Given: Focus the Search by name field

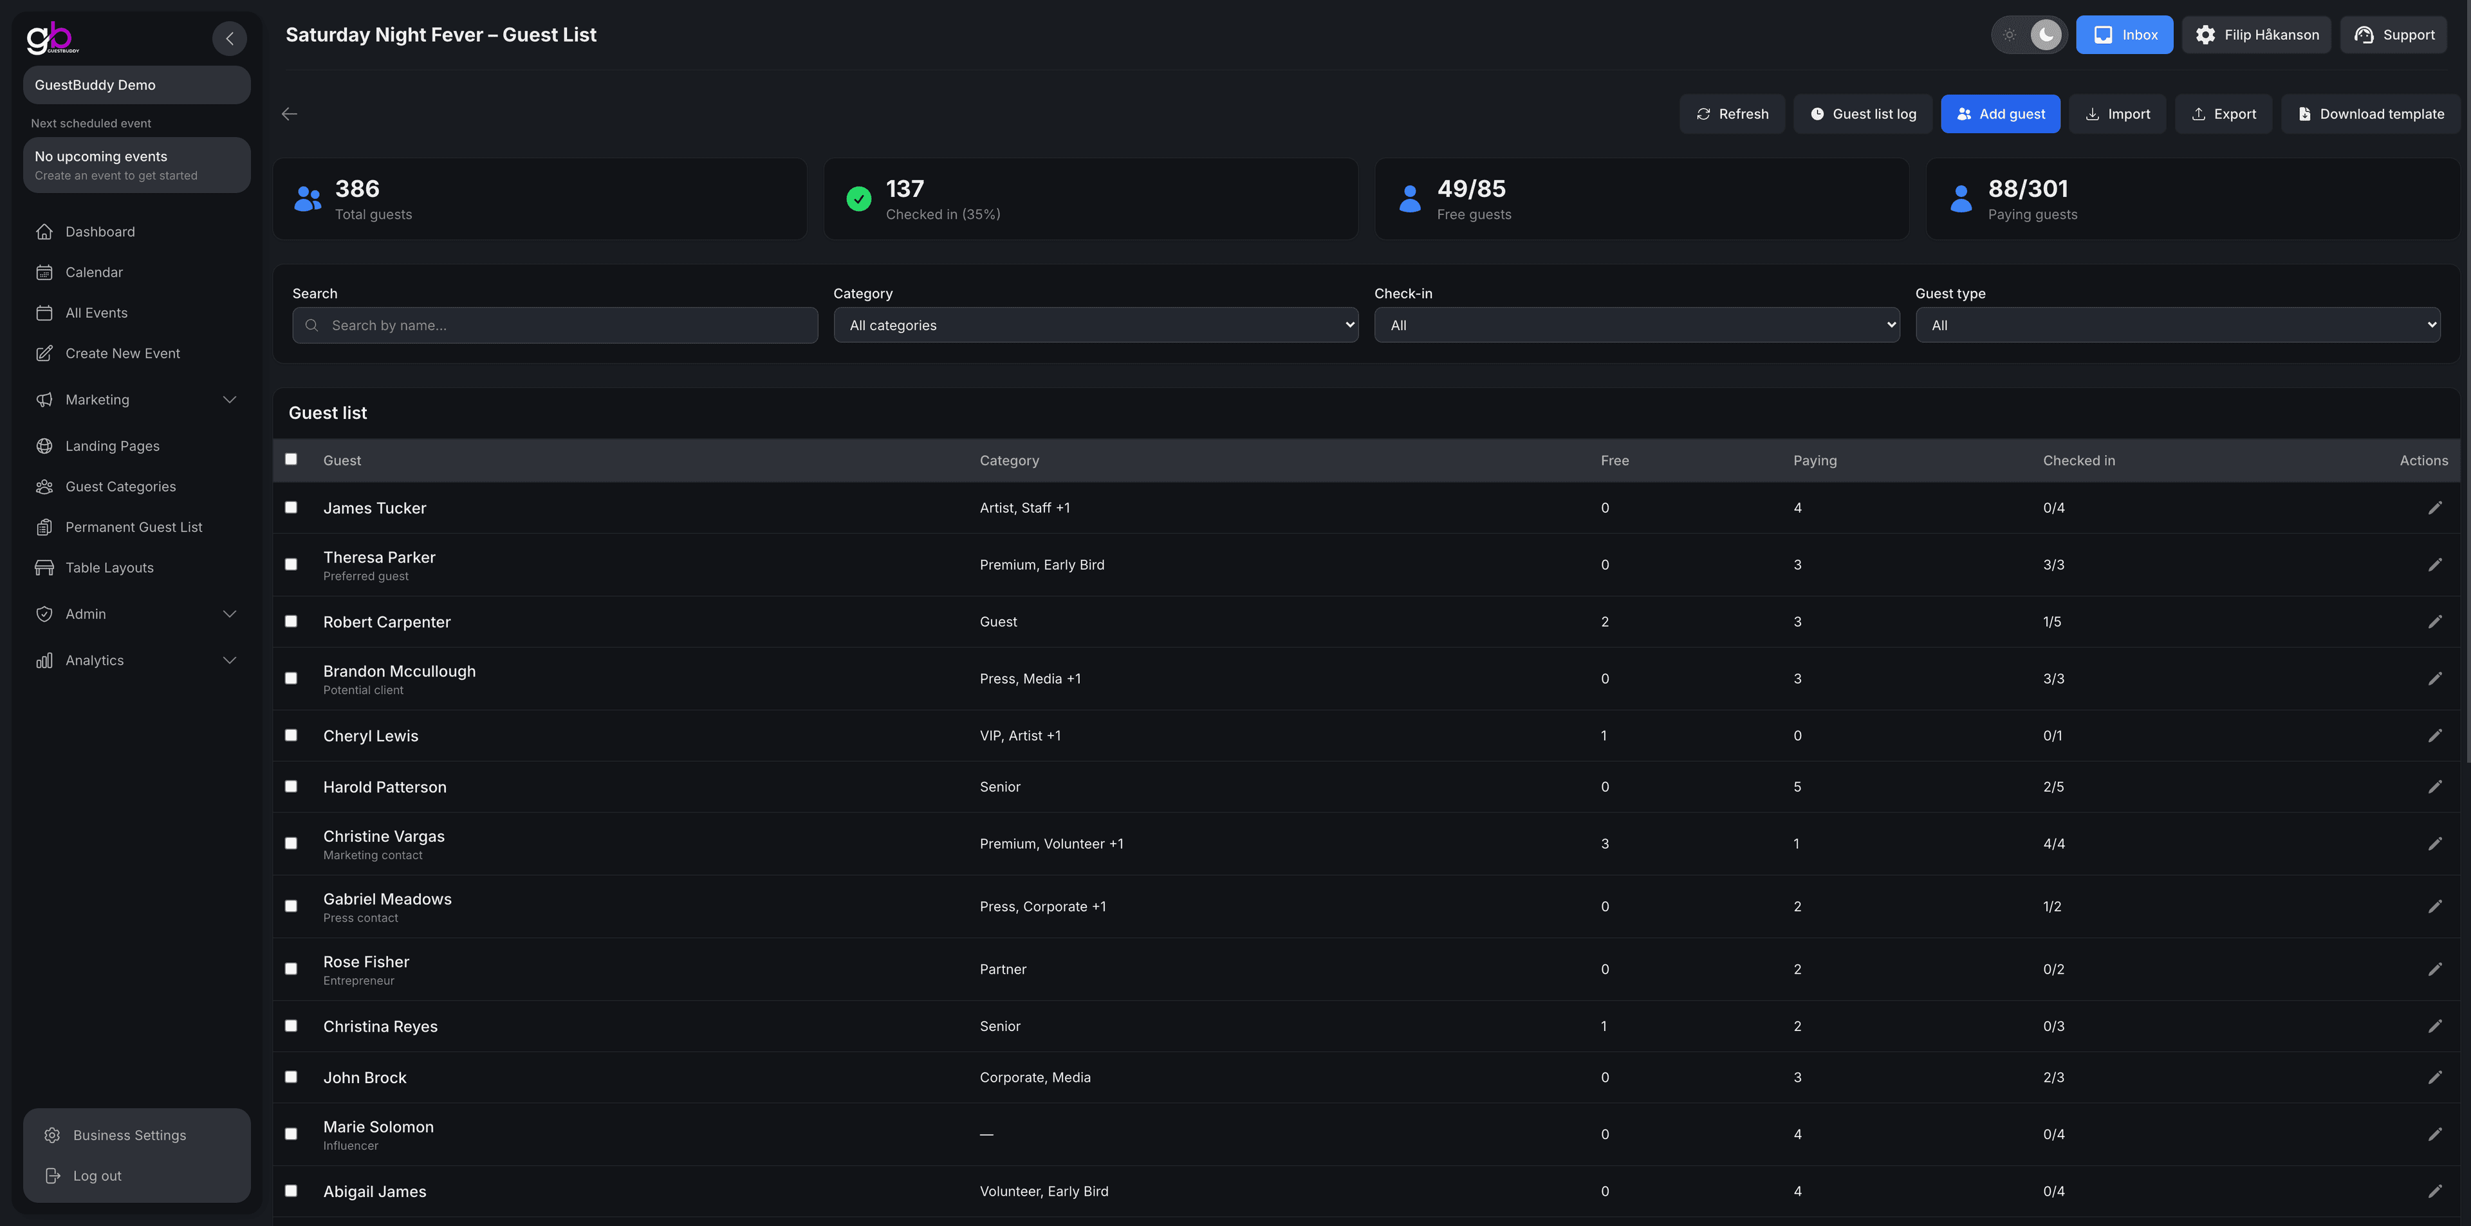Looking at the screenshot, I should (555, 325).
